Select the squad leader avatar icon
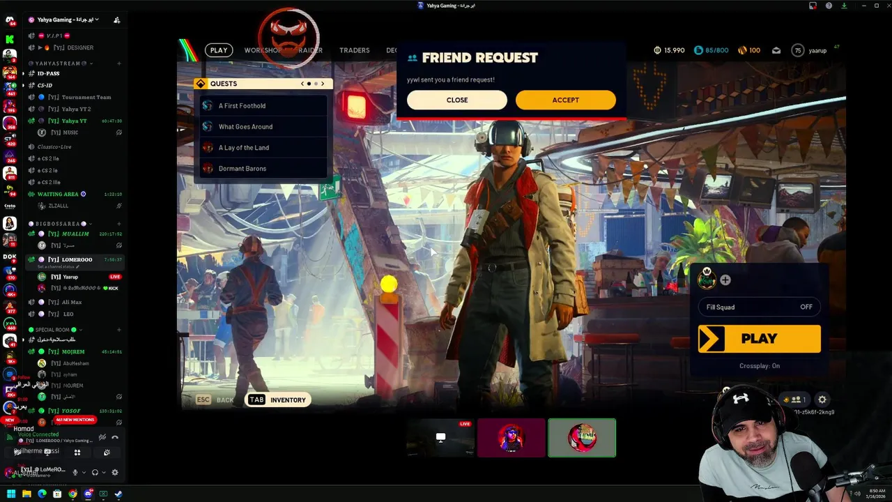 [707, 279]
